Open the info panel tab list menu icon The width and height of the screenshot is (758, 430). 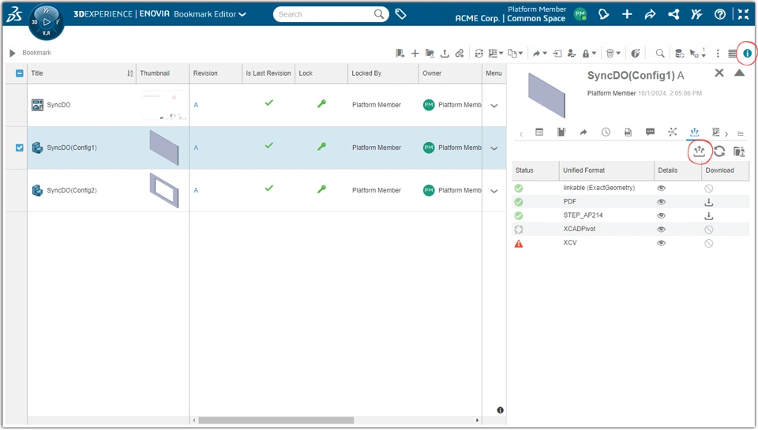740,134
